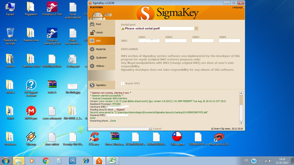The height and width of the screenshot is (165, 294).
Task: Open the Unlock section in SigmaKey sidebar
Action: coord(102,33)
